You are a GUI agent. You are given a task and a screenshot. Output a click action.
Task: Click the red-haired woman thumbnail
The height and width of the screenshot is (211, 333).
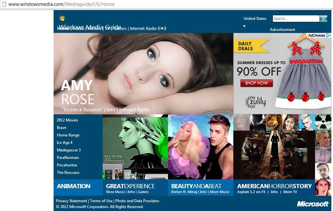(323, 188)
